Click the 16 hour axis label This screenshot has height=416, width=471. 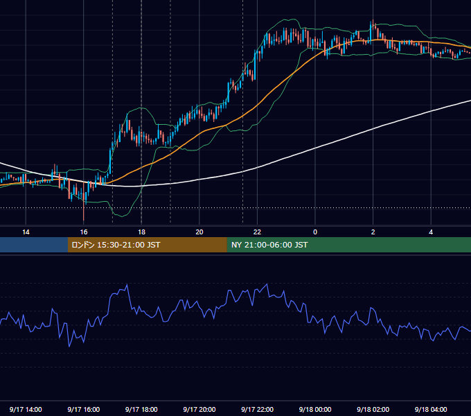click(84, 232)
